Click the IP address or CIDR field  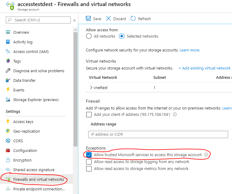(158, 134)
